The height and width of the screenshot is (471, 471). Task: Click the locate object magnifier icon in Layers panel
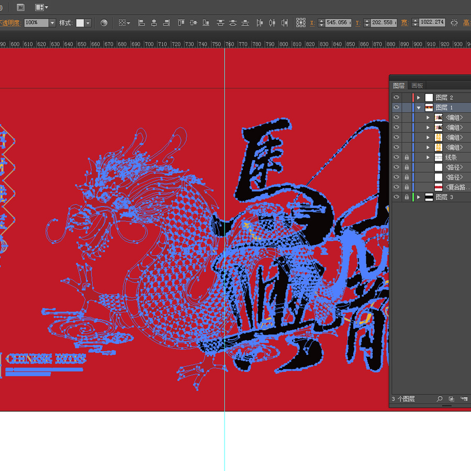tap(440, 399)
